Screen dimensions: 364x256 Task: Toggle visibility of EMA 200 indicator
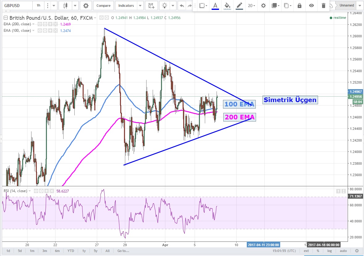pos(39,24)
